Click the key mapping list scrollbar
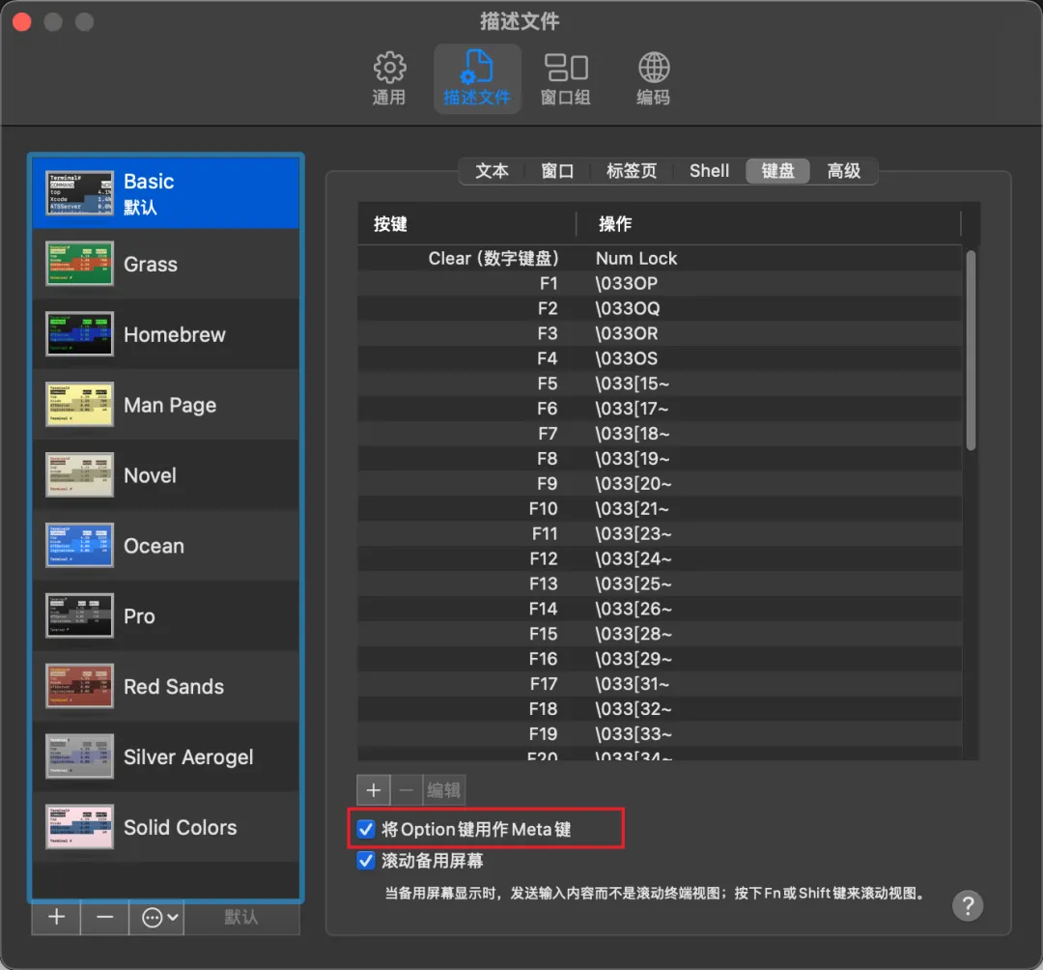 coord(971,351)
